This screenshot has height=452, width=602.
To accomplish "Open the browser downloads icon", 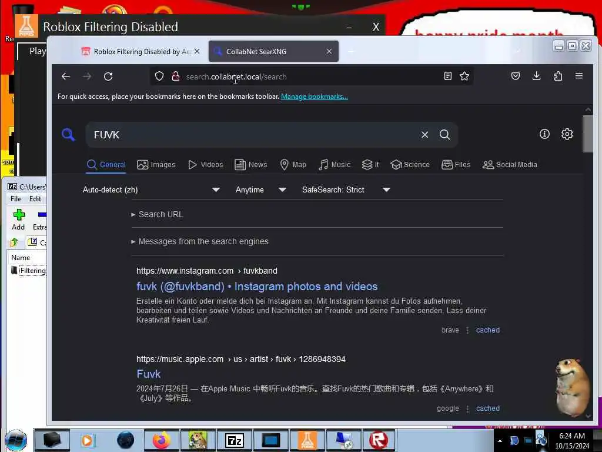I will [537, 76].
